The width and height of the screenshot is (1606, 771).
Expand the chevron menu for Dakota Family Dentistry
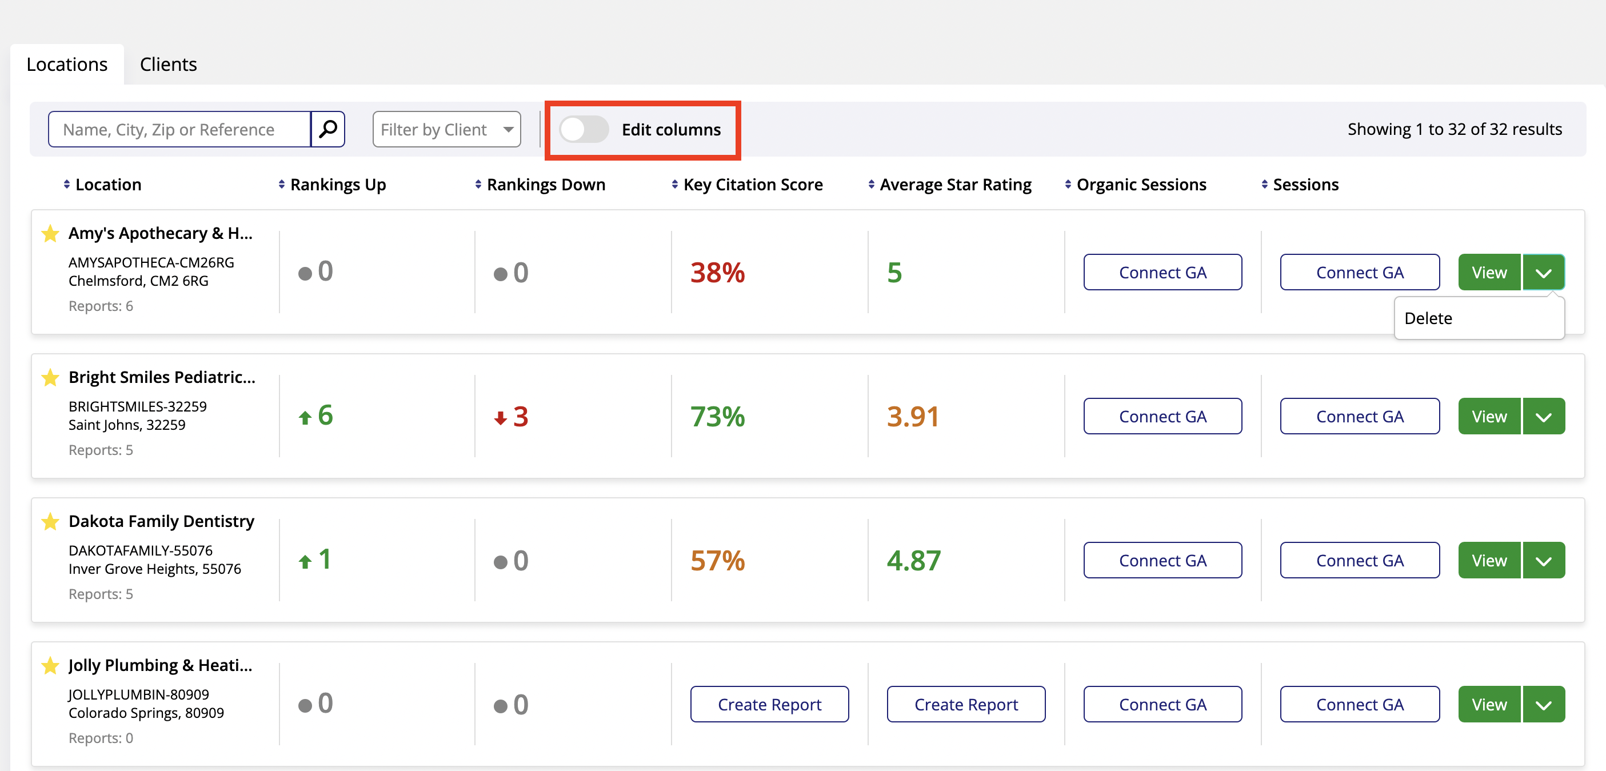[1544, 560]
